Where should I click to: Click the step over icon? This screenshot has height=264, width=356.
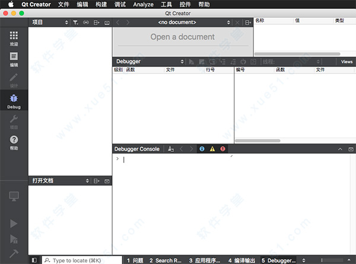212,62
